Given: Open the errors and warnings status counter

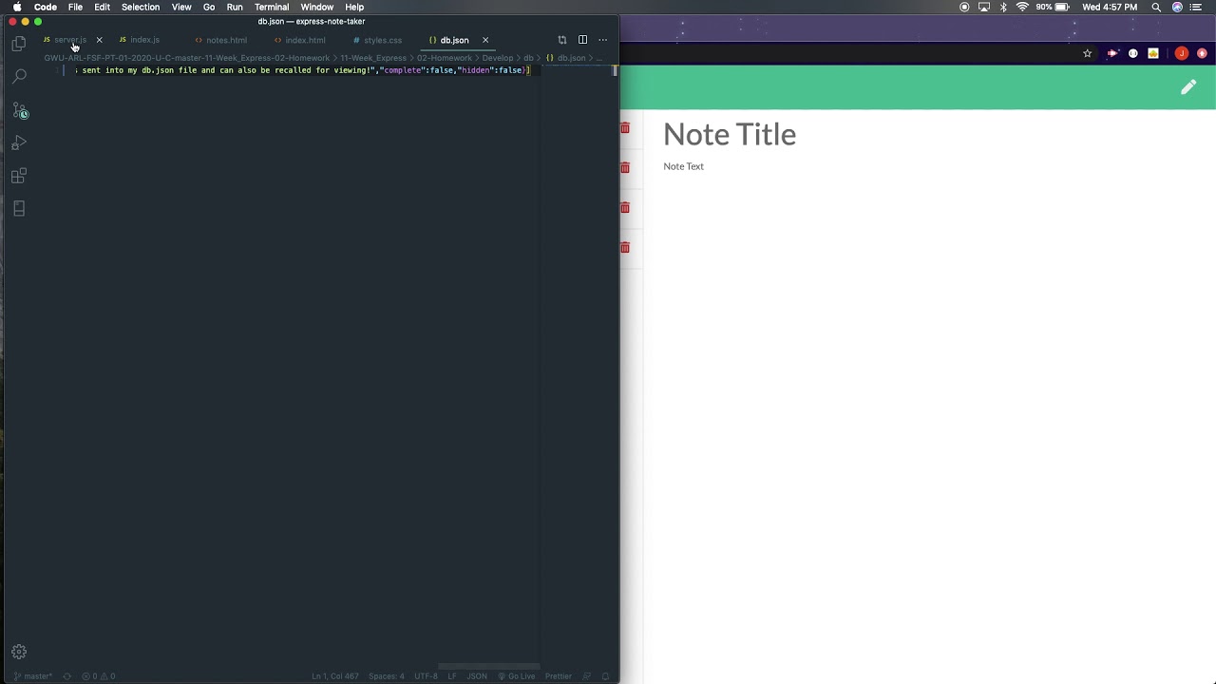Looking at the screenshot, I should click(99, 676).
